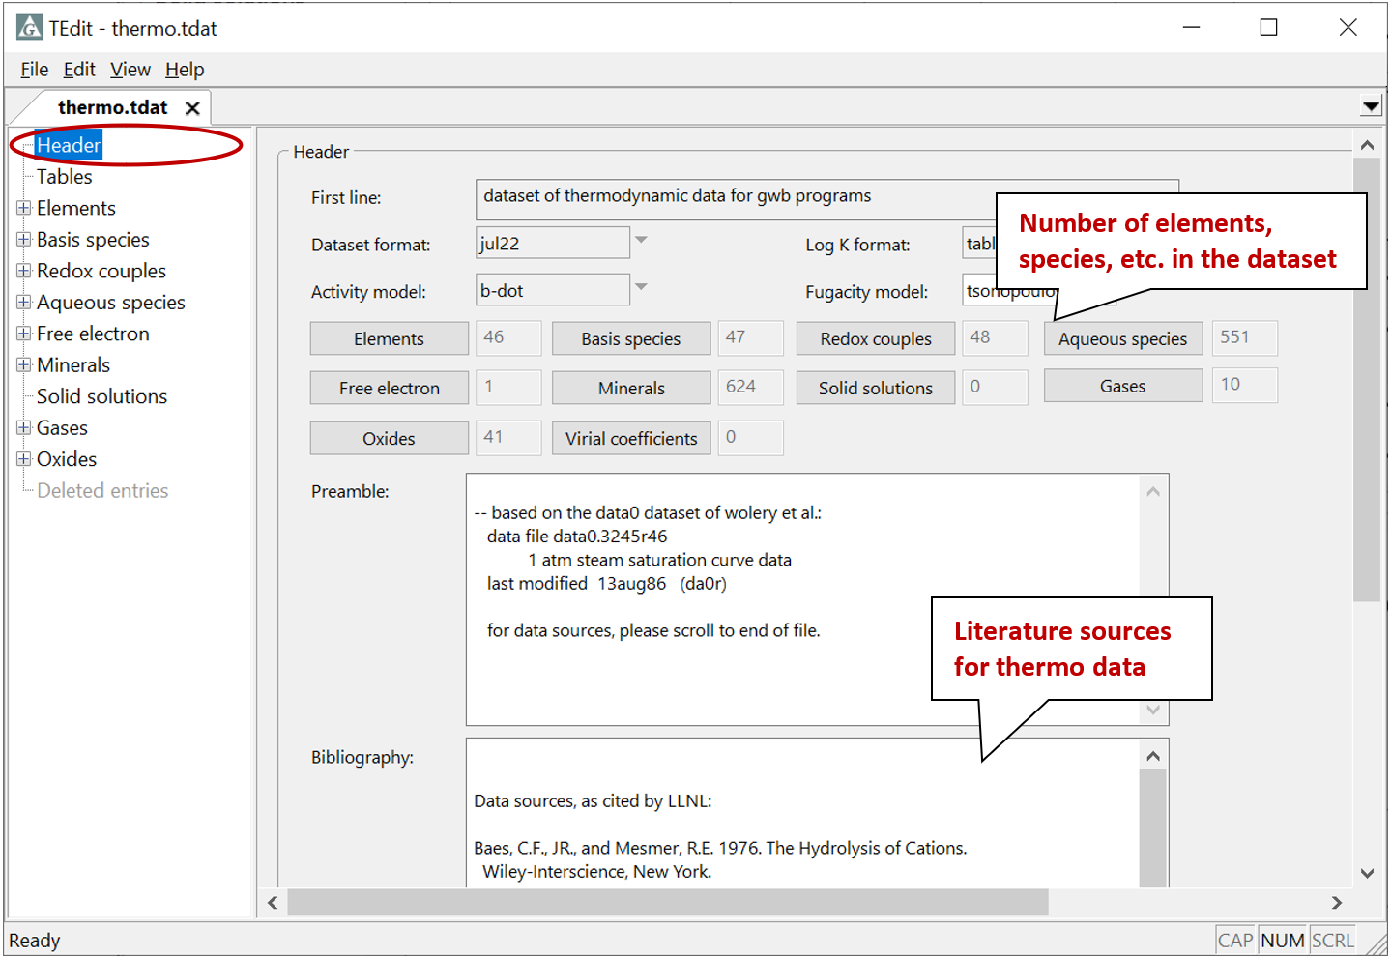Click the Gases count field showing 10
Viewport: 1391px width, 958px height.
(x=1245, y=385)
